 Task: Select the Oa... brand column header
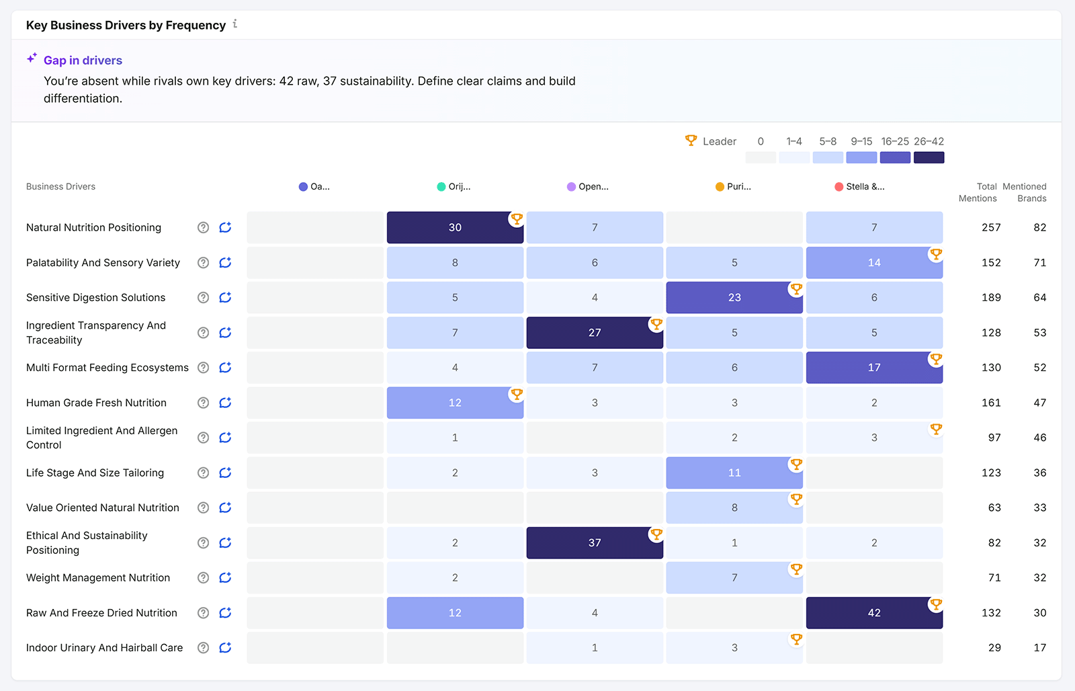click(314, 187)
